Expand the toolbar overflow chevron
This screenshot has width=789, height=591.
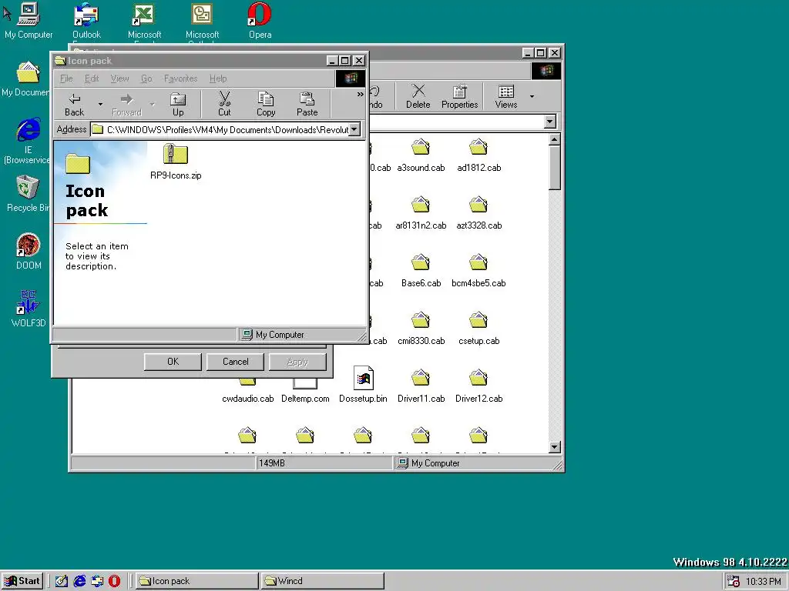(x=361, y=94)
